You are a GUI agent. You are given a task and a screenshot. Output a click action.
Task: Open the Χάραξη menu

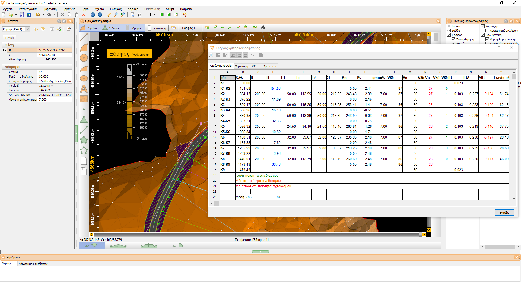pos(133,9)
